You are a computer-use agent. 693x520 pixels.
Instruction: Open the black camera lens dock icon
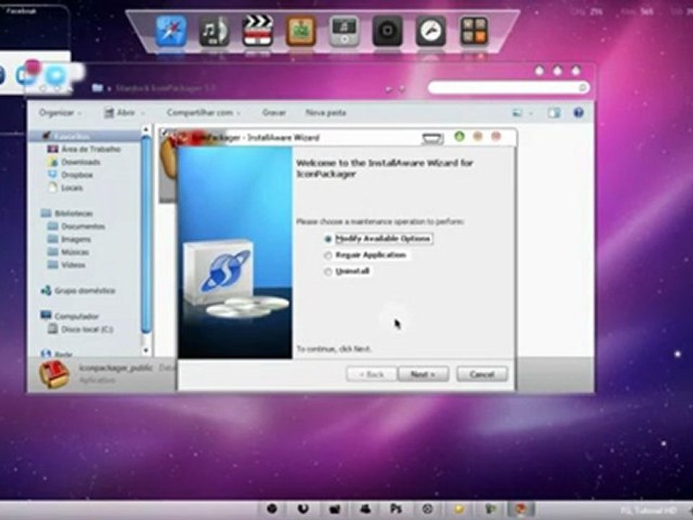pos(387,31)
